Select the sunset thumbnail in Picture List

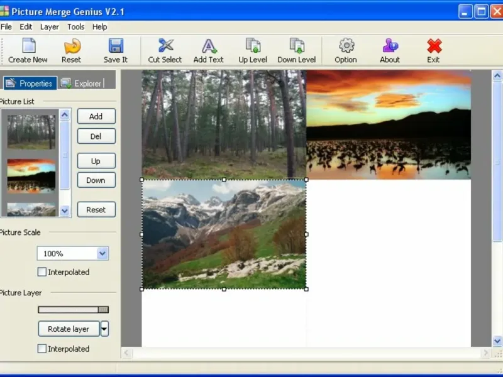(x=31, y=176)
